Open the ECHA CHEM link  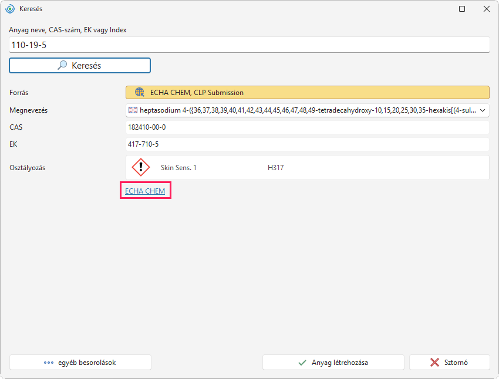[145, 191]
